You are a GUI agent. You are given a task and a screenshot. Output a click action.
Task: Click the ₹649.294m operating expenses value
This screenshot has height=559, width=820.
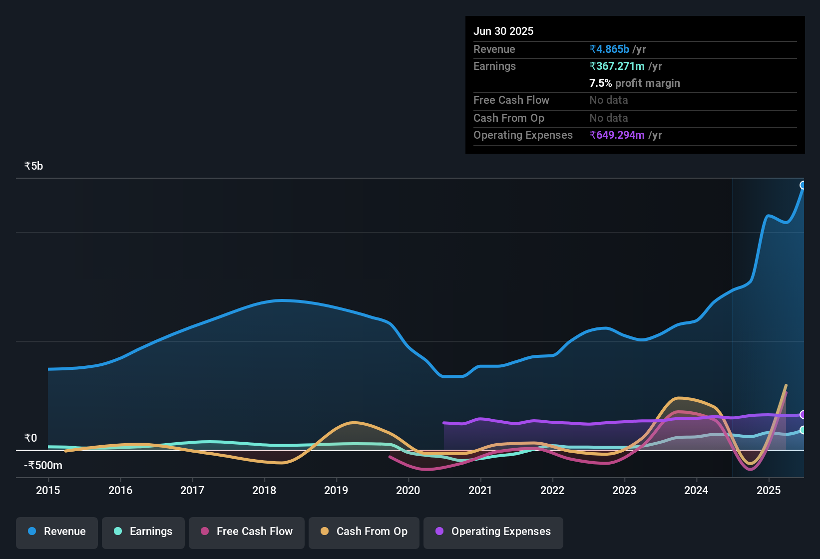617,135
